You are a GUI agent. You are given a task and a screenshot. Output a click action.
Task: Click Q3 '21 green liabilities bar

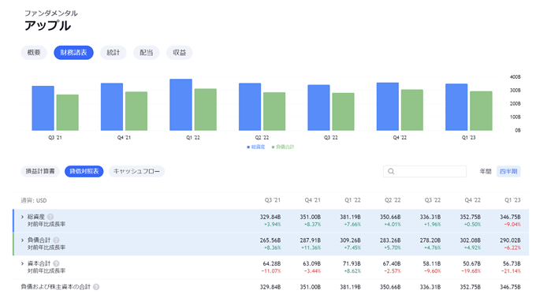(67, 113)
